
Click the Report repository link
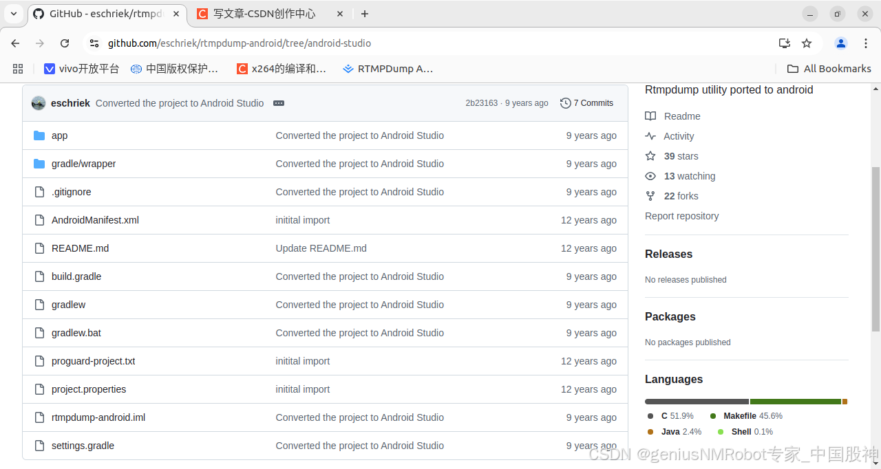click(681, 216)
